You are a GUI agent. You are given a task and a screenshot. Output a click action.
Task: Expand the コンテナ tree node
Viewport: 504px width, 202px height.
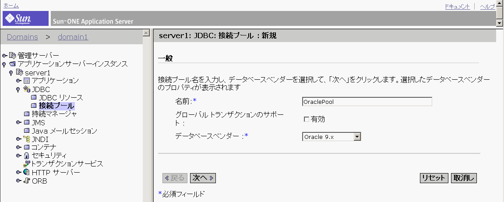click(x=19, y=147)
